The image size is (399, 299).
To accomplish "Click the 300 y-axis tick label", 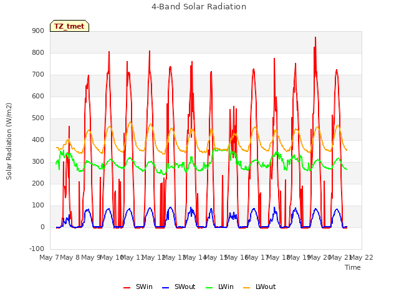I will 38,162.
